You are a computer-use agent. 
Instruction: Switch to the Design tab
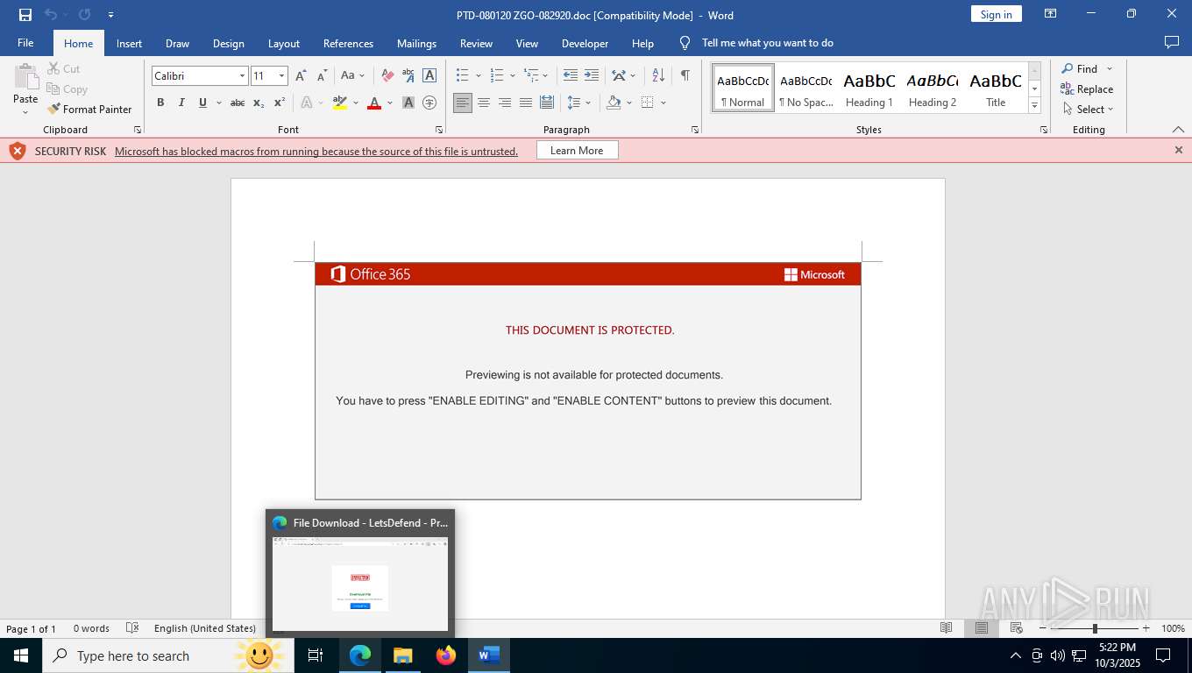[x=228, y=43]
